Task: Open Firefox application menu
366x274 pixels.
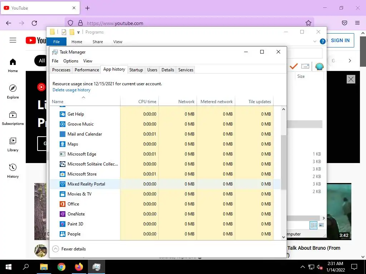Action: pos(357,23)
